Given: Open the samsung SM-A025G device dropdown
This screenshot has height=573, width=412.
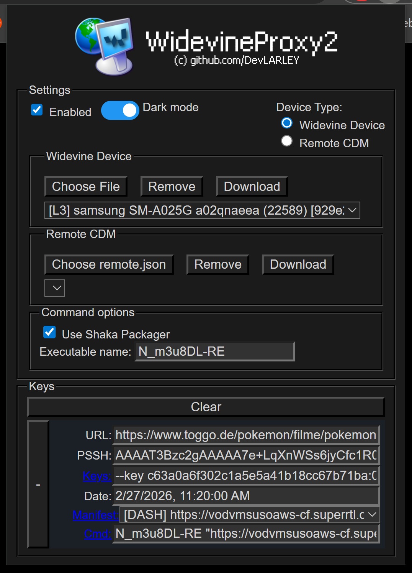Looking at the screenshot, I should click(202, 210).
